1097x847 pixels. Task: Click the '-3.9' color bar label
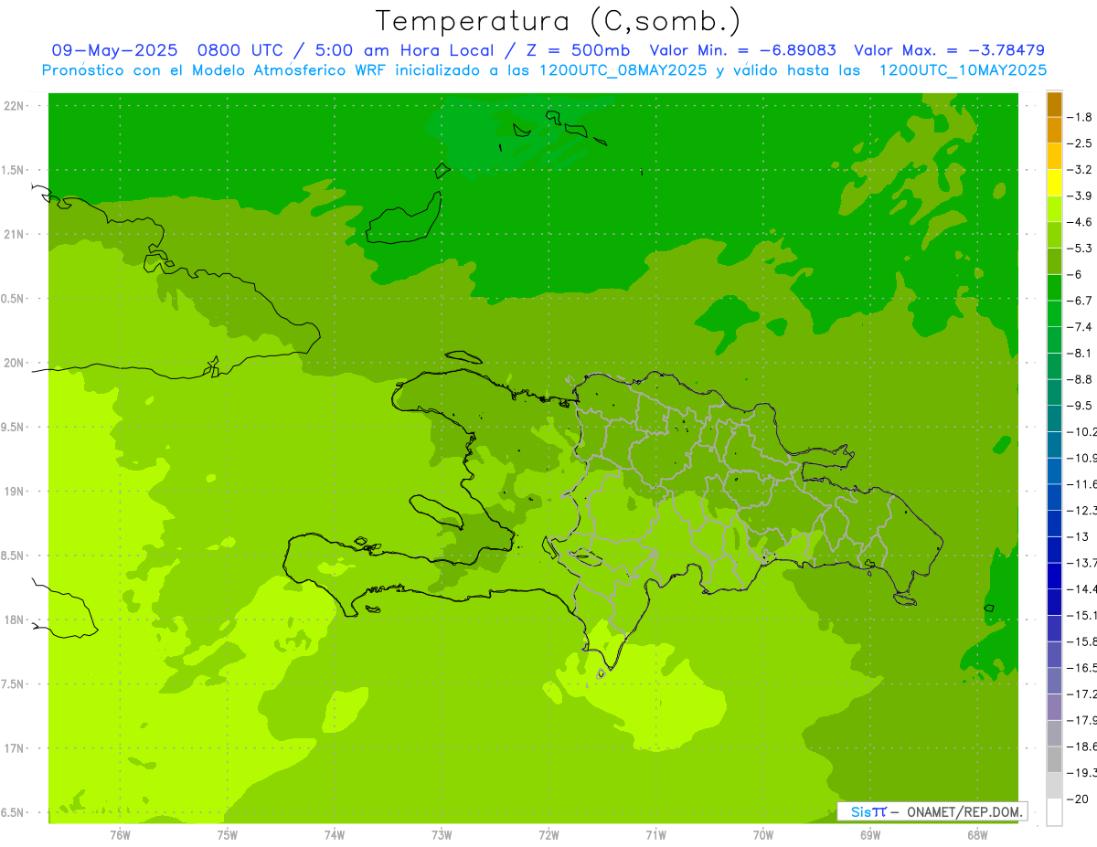click(1081, 196)
